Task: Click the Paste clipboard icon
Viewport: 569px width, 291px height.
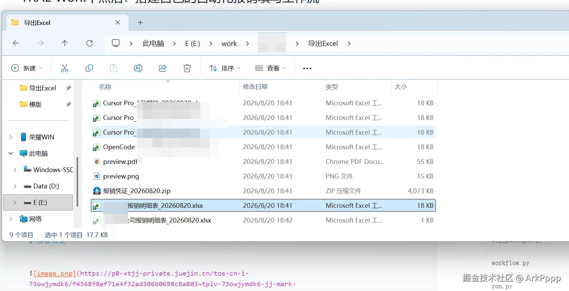Action: [x=114, y=68]
